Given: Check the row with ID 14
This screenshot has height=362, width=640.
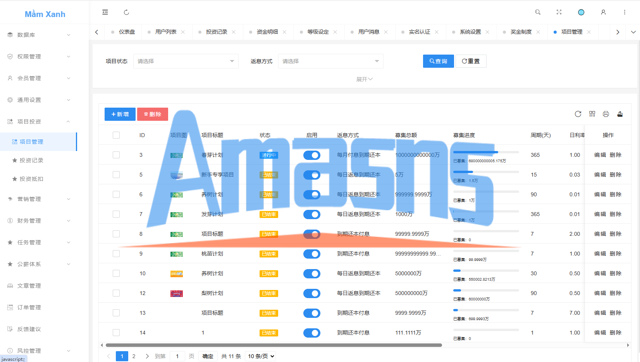Looking at the screenshot, I should coord(116,333).
